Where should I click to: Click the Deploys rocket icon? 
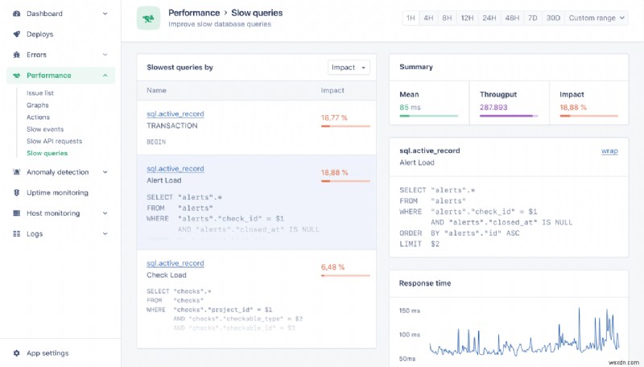pos(16,34)
